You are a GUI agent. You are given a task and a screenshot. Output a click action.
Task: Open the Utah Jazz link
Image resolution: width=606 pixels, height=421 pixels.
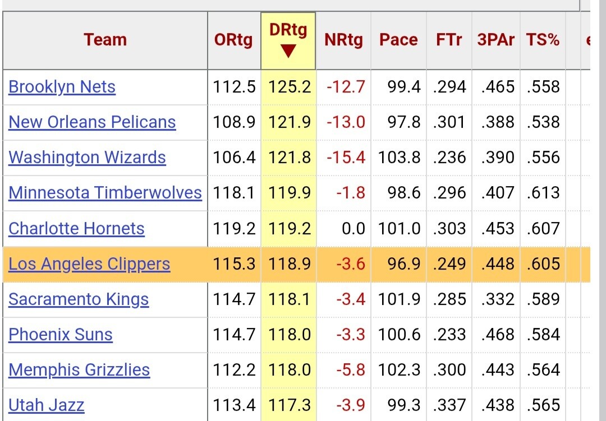coord(47,405)
